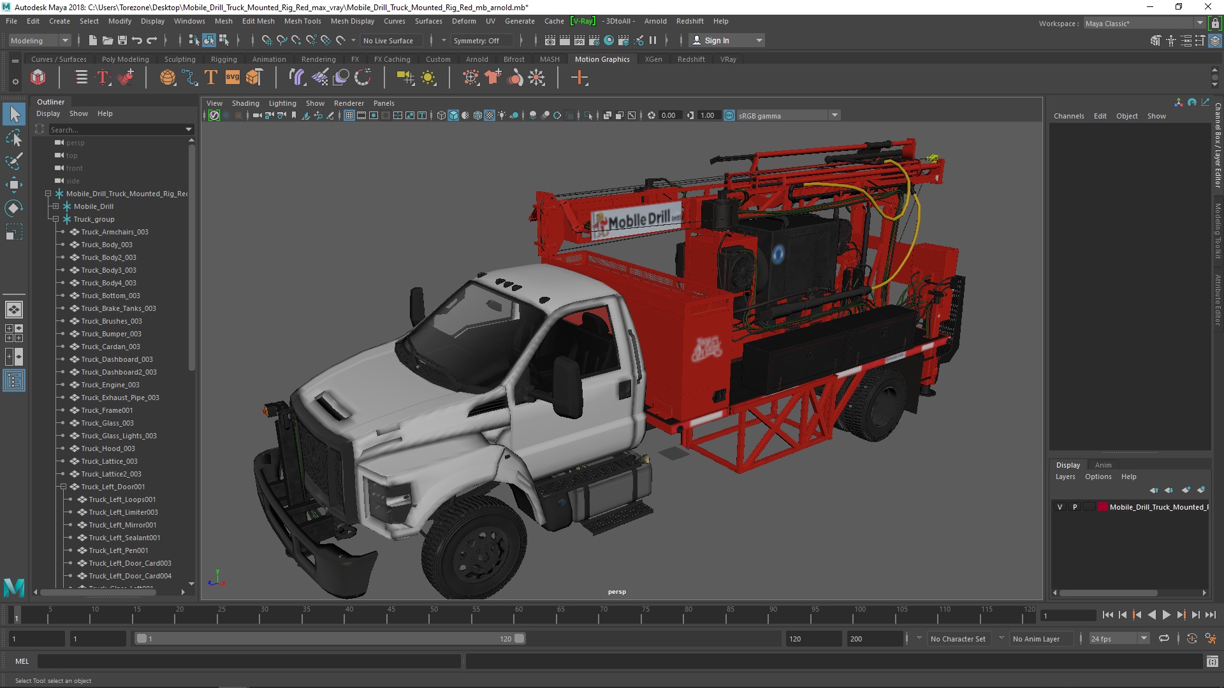The width and height of the screenshot is (1224, 688).
Task: Click the red 3D Type shelf icon
Action: pyautogui.click(x=103, y=78)
